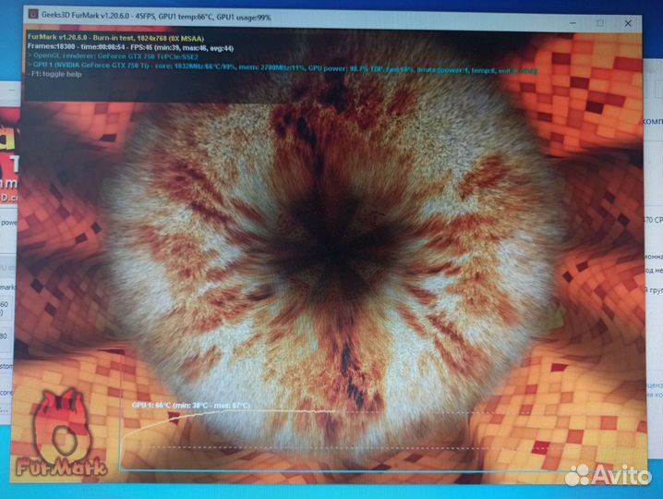Minimize the FurMark window

(573, 22)
